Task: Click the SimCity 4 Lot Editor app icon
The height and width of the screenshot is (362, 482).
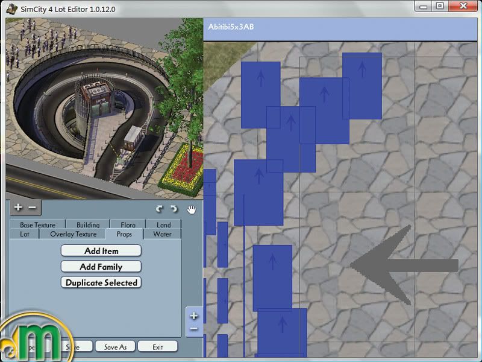Action: click(11, 8)
